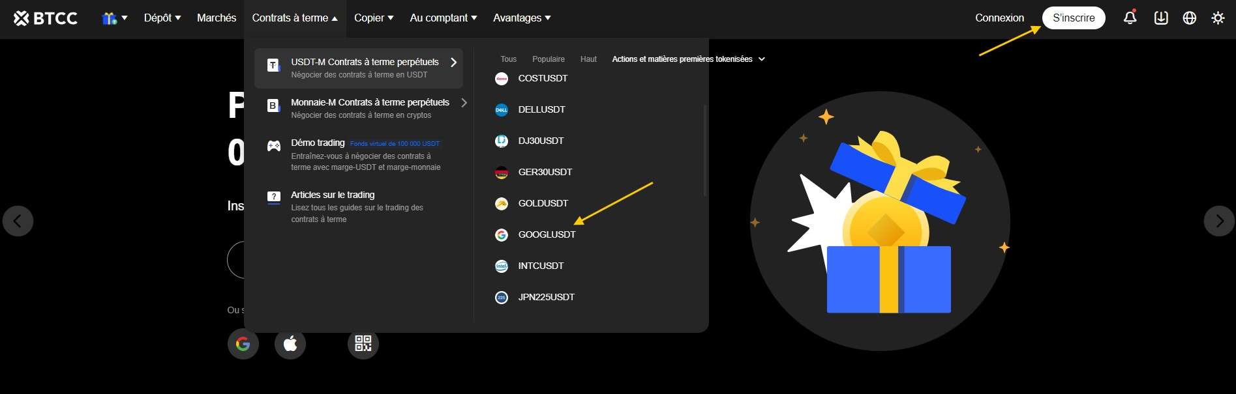The height and width of the screenshot is (394, 1236).
Task: Click the BTCC logo
Action: tap(46, 18)
